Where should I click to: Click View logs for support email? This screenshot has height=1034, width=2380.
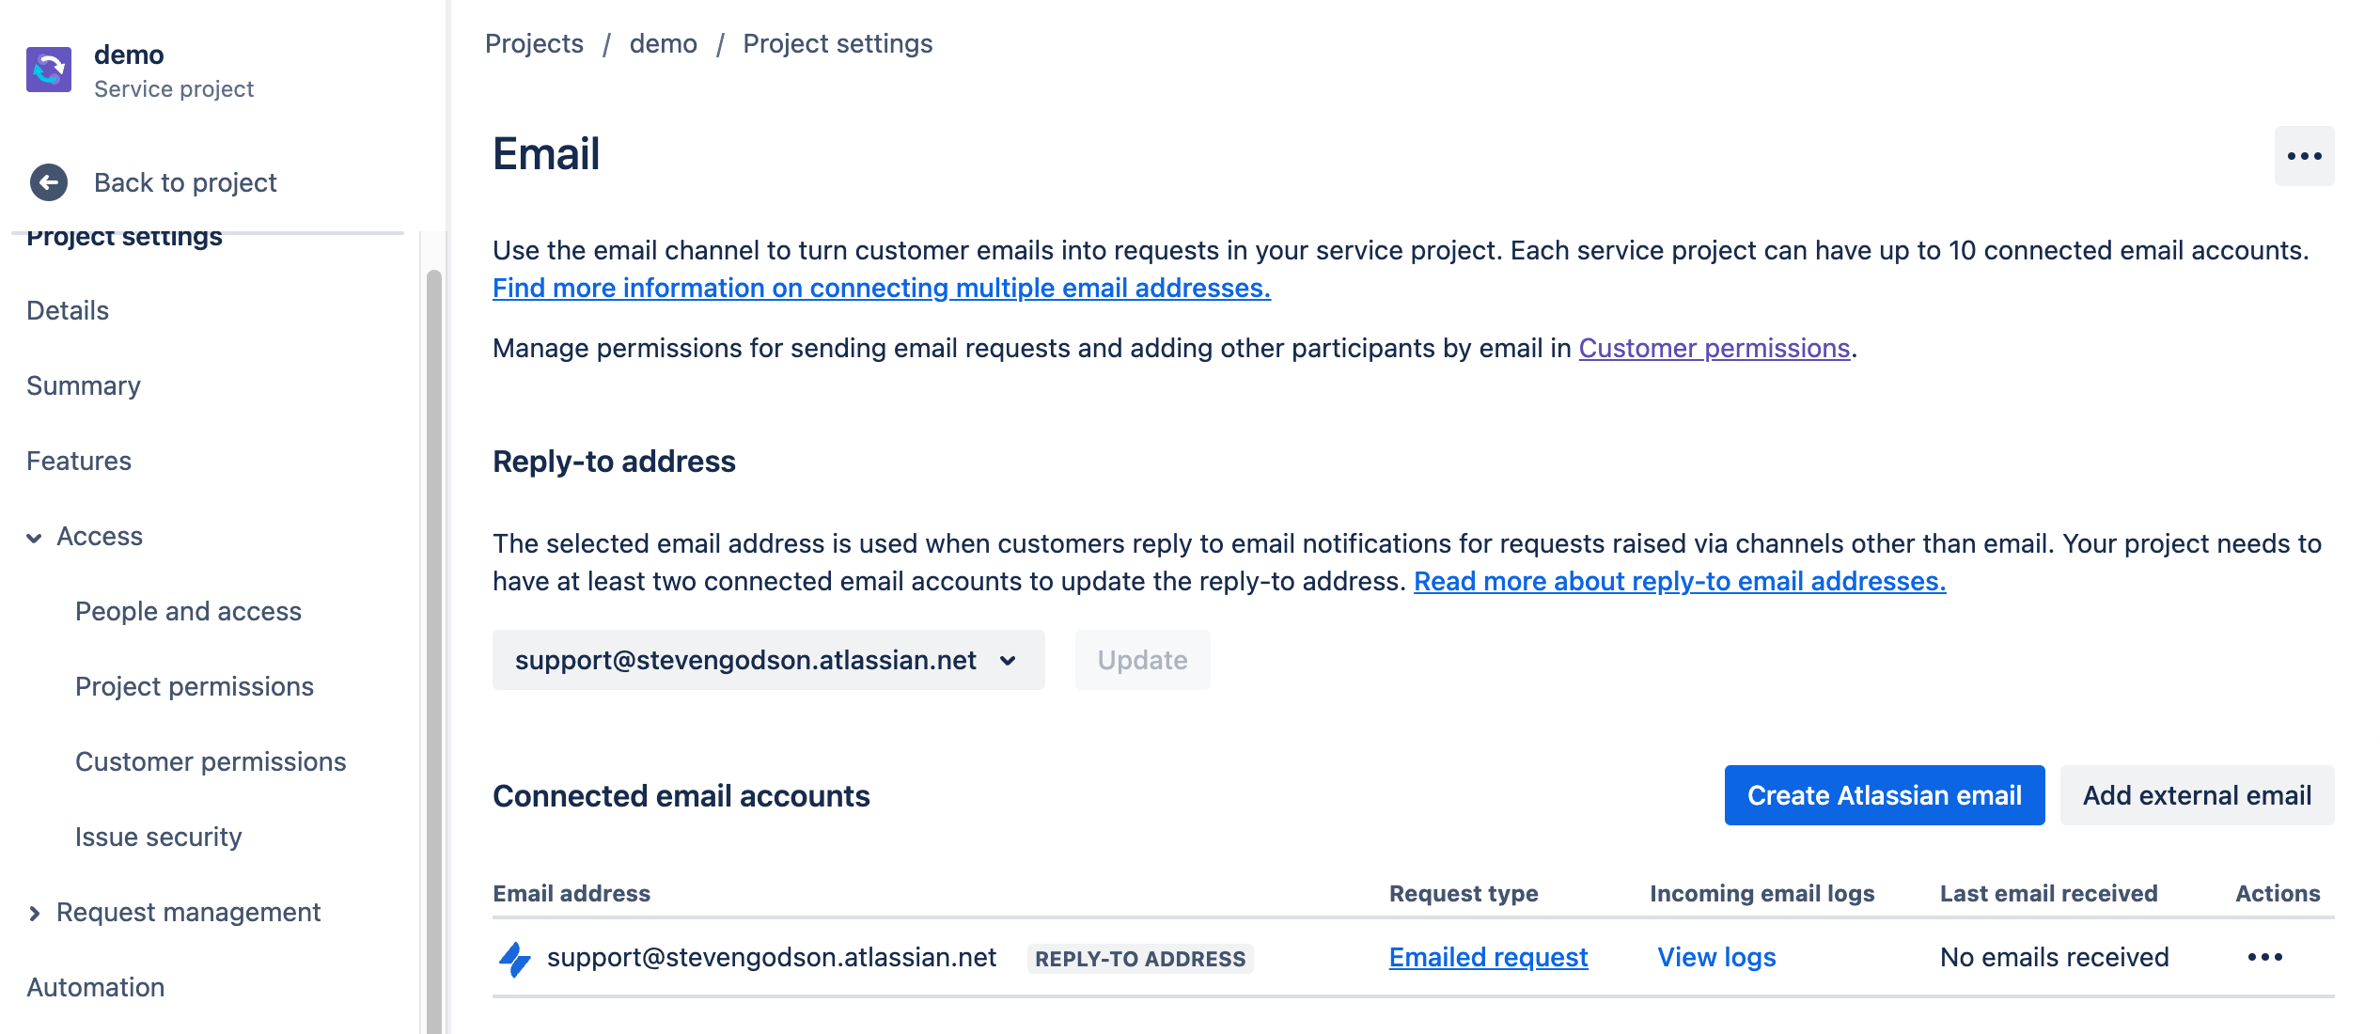pyautogui.click(x=1716, y=957)
